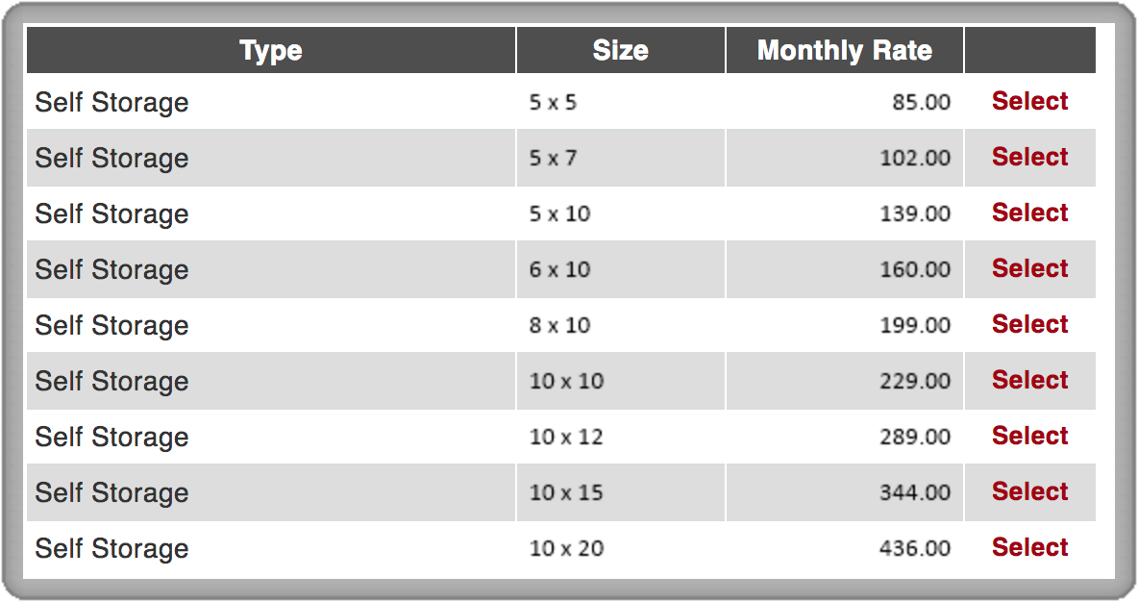Click the Size column header
Viewport: 1138px width, 602px height.
(x=621, y=50)
